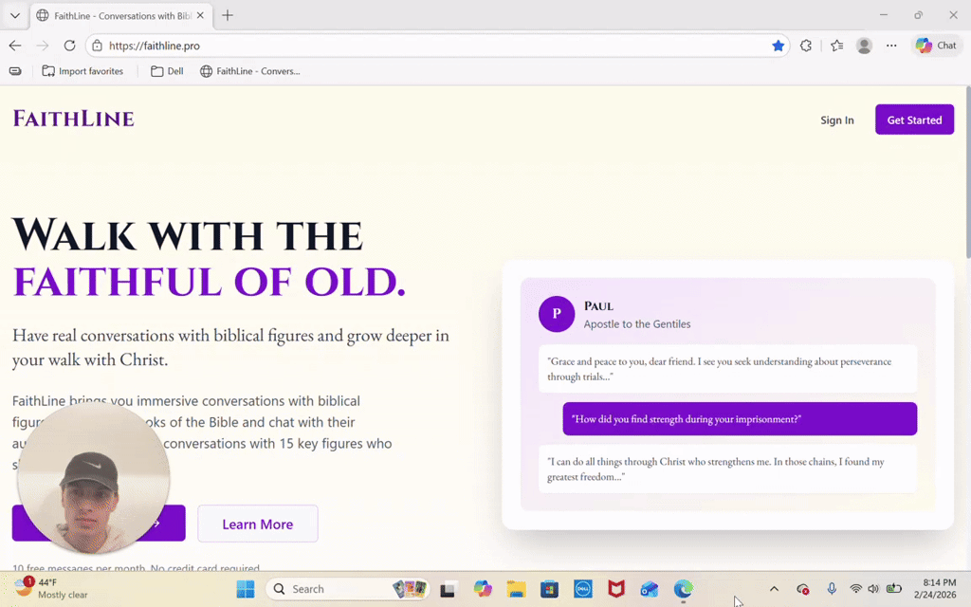Open the Wi-Fi network tray icon

pyautogui.click(x=856, y=589)
